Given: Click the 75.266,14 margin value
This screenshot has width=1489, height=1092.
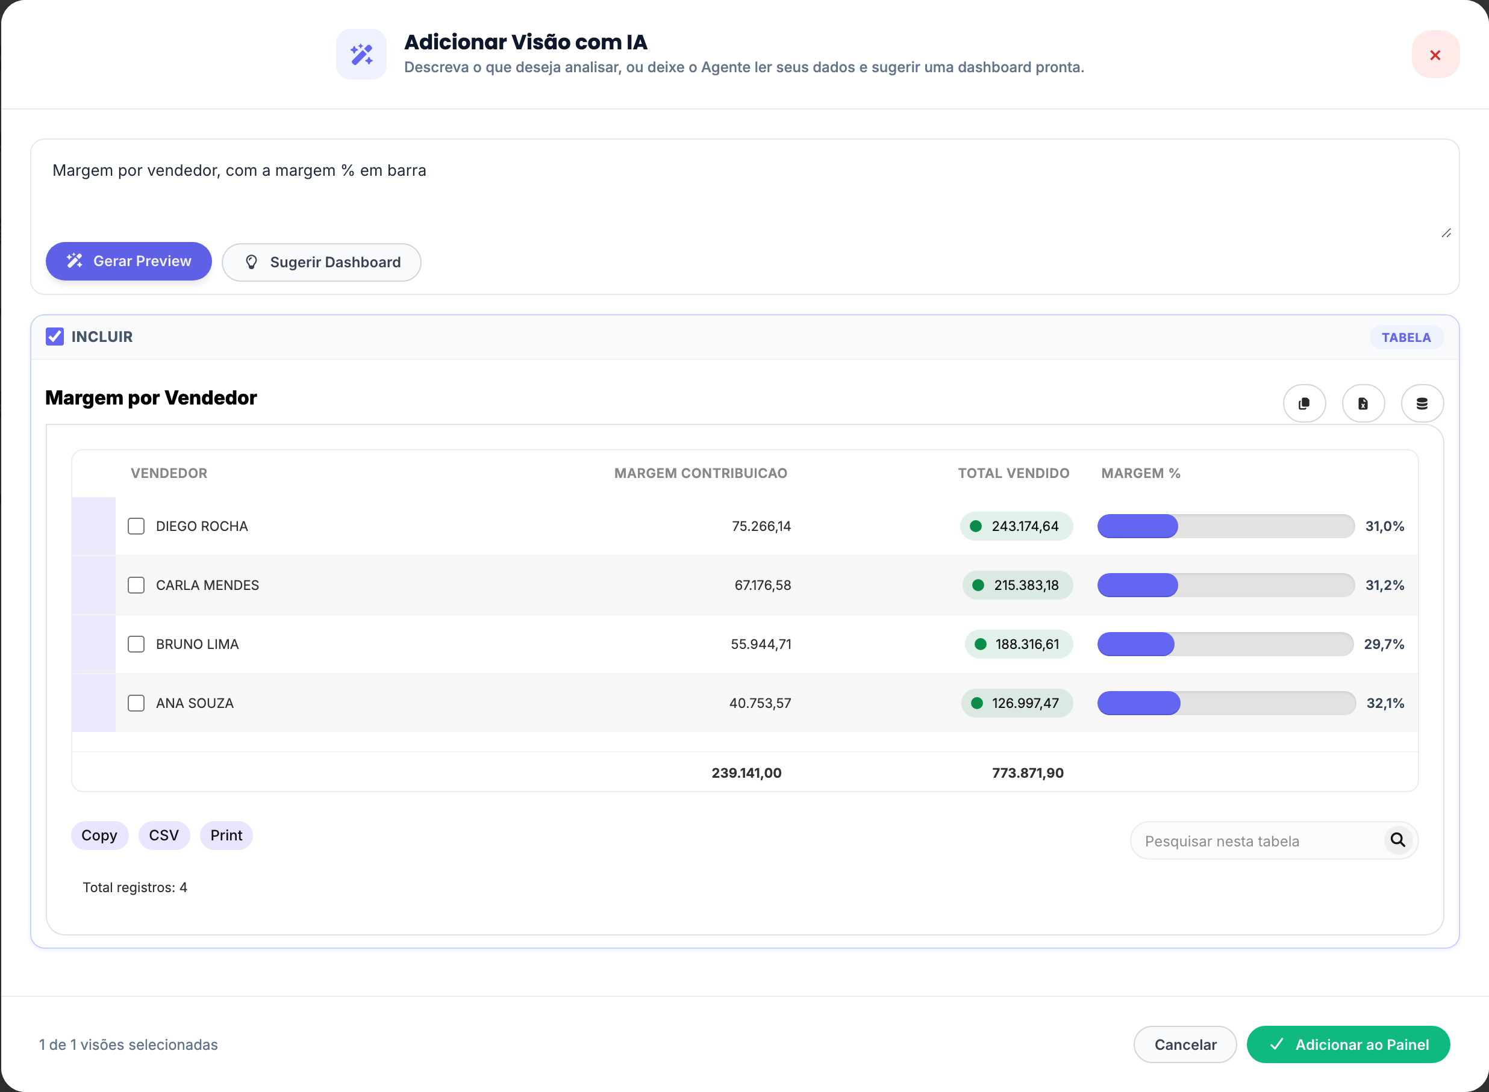Looking at the screenshot, I should [761, 526].
